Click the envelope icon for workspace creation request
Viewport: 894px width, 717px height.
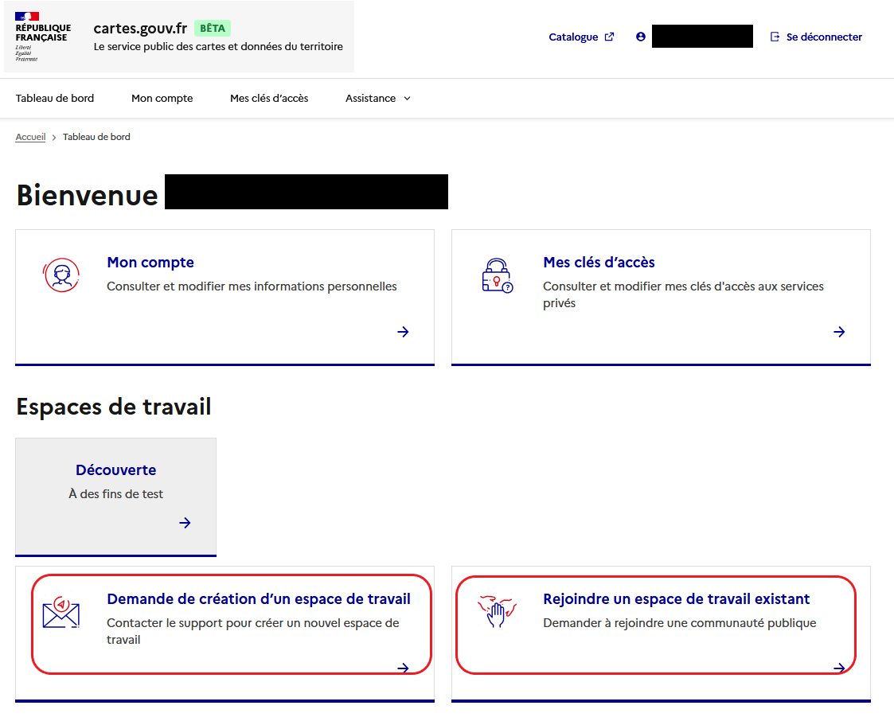pyautogui.click(x=61, y=612)
